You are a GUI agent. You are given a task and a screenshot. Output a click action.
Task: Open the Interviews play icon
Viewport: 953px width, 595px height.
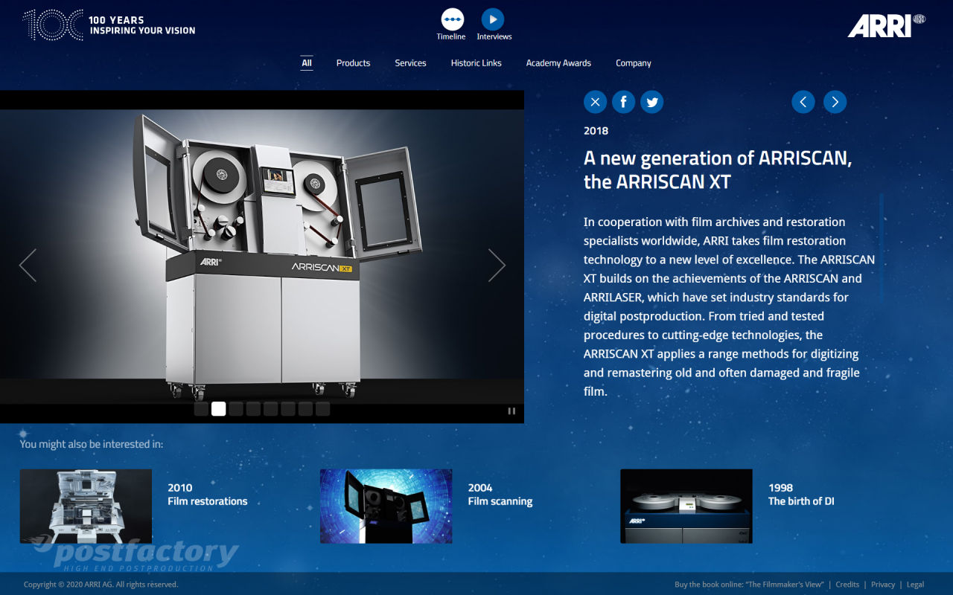493,19
